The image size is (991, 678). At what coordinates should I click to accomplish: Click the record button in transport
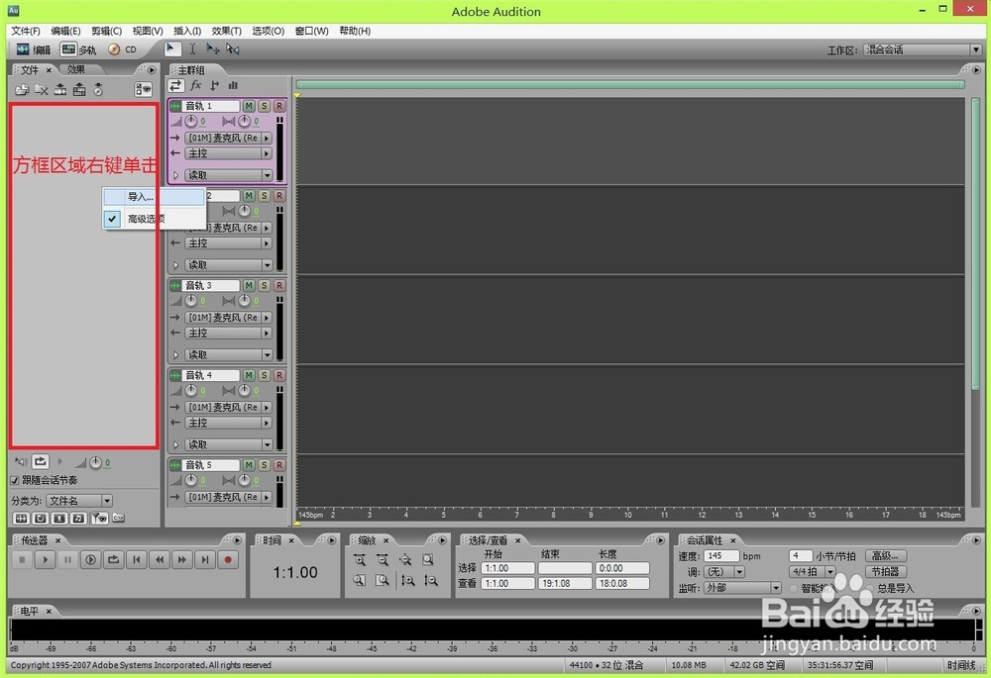tap(228, 559)
